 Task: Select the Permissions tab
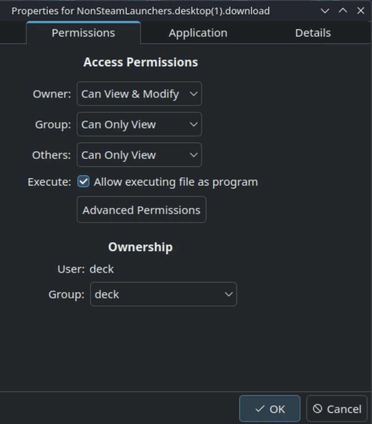pos(83,33)
